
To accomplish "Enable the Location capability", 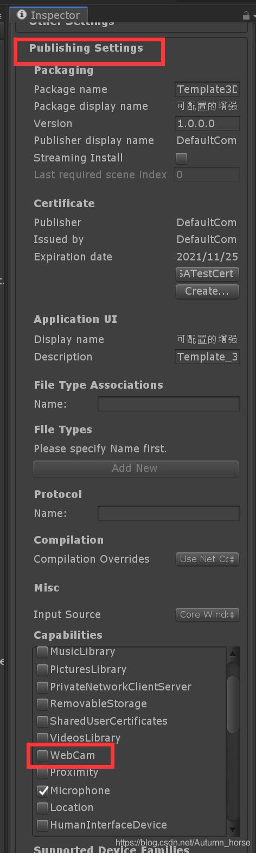I will coord(42,808).
